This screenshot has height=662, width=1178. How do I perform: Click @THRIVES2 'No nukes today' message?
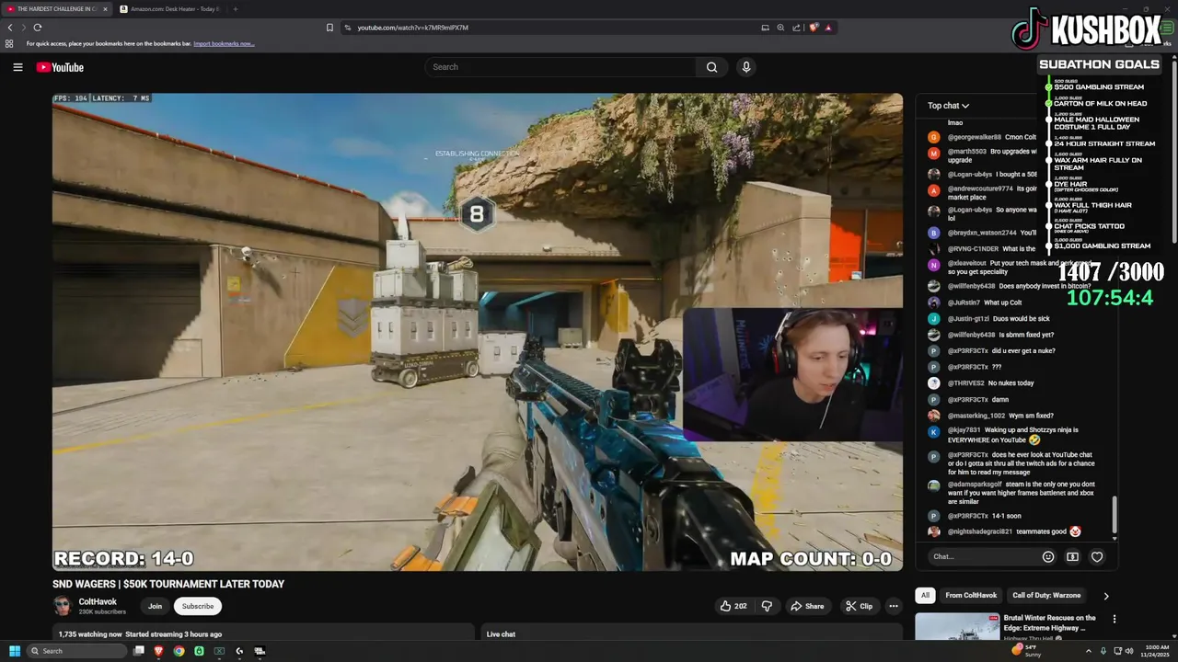[982, 382]
